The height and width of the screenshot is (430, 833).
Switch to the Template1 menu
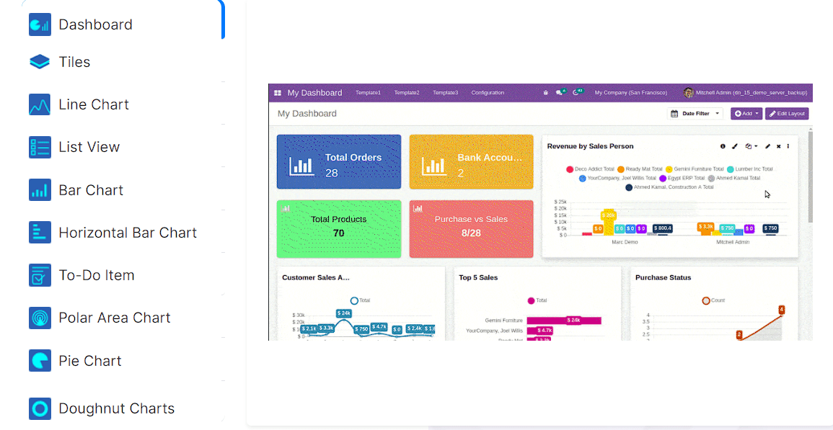368,93
